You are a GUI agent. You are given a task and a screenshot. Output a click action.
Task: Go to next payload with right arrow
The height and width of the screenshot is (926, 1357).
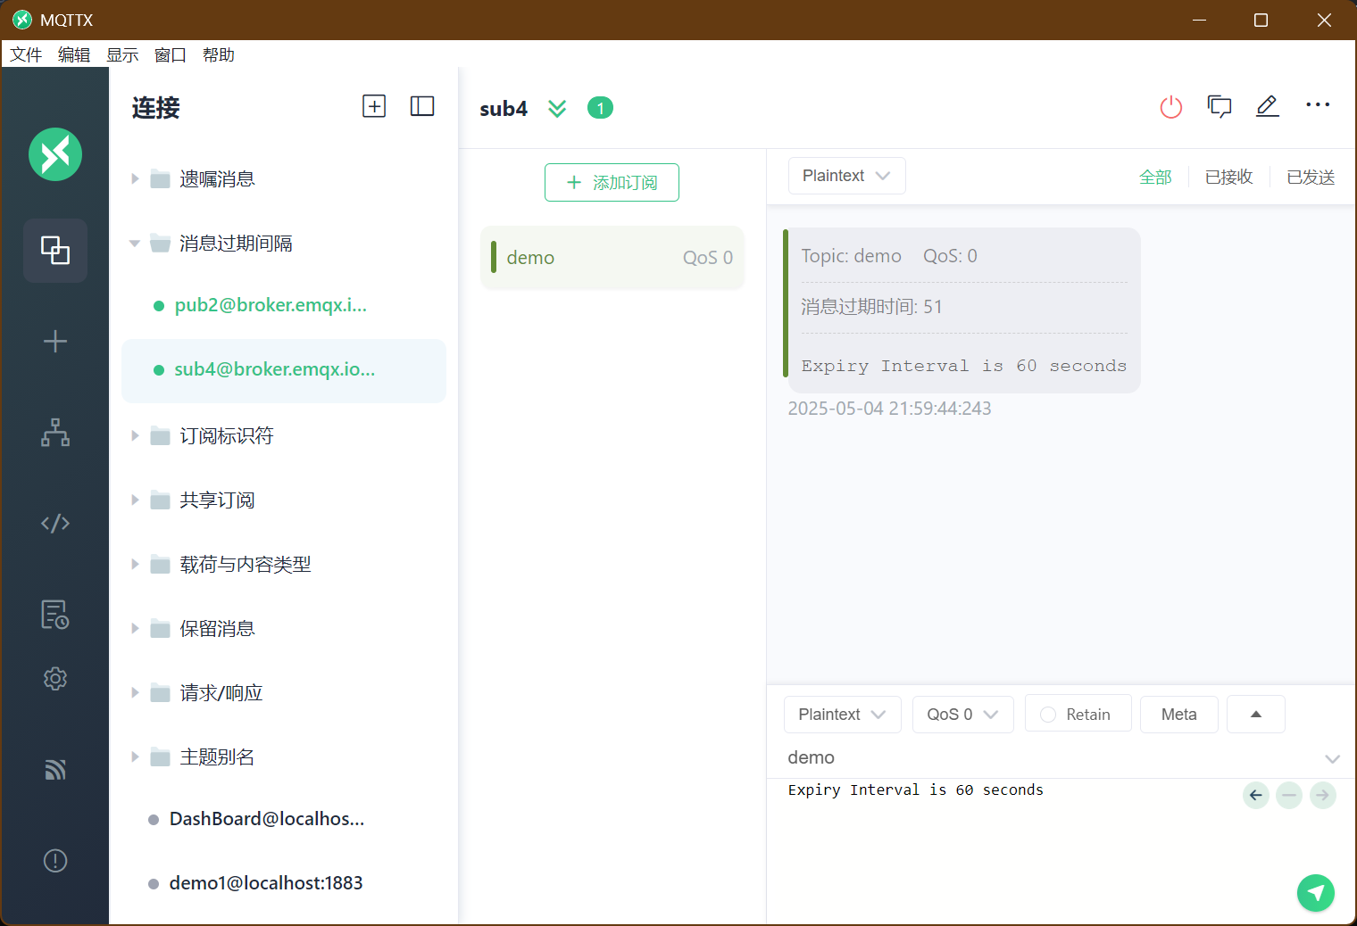[x=1323, y=795]
